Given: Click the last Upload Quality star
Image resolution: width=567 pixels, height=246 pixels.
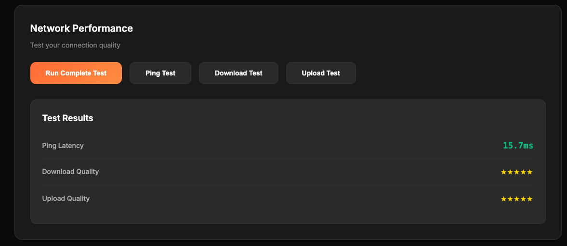Looking at the screenshot, I should pyautogui.click(x=530, y=199).
